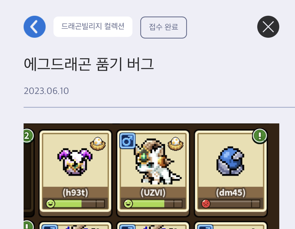Click the nest egg icon on UZVI card

[x=175, y=144]
